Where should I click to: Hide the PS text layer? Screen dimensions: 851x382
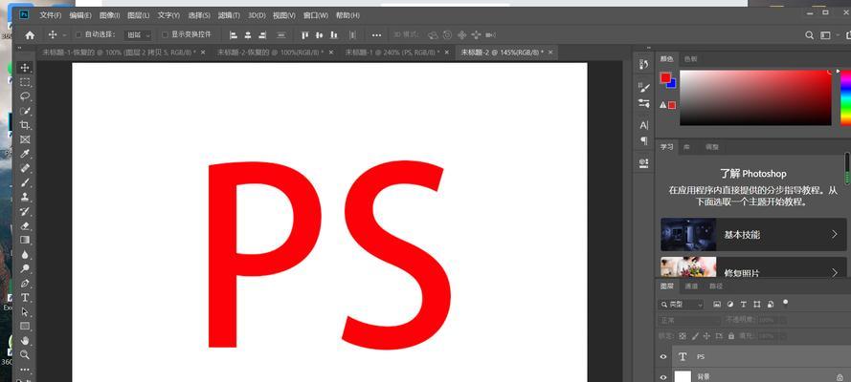coord(663,356)
